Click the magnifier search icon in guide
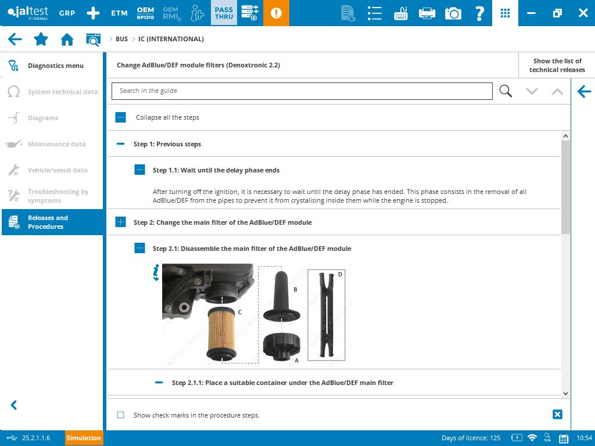Screen dimensions: 595x446 click(x=506, y=91)
